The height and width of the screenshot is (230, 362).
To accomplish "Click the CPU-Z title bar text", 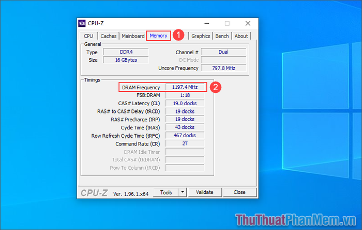I will click(x=96, y=24).
